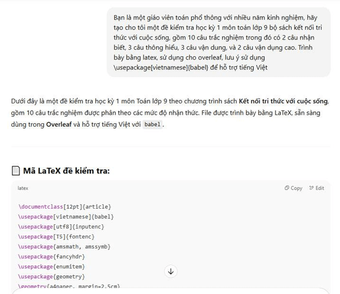Click the Edit pencil icon on the code block
Screen dimensions: 340x294
[x=311, y=188]
